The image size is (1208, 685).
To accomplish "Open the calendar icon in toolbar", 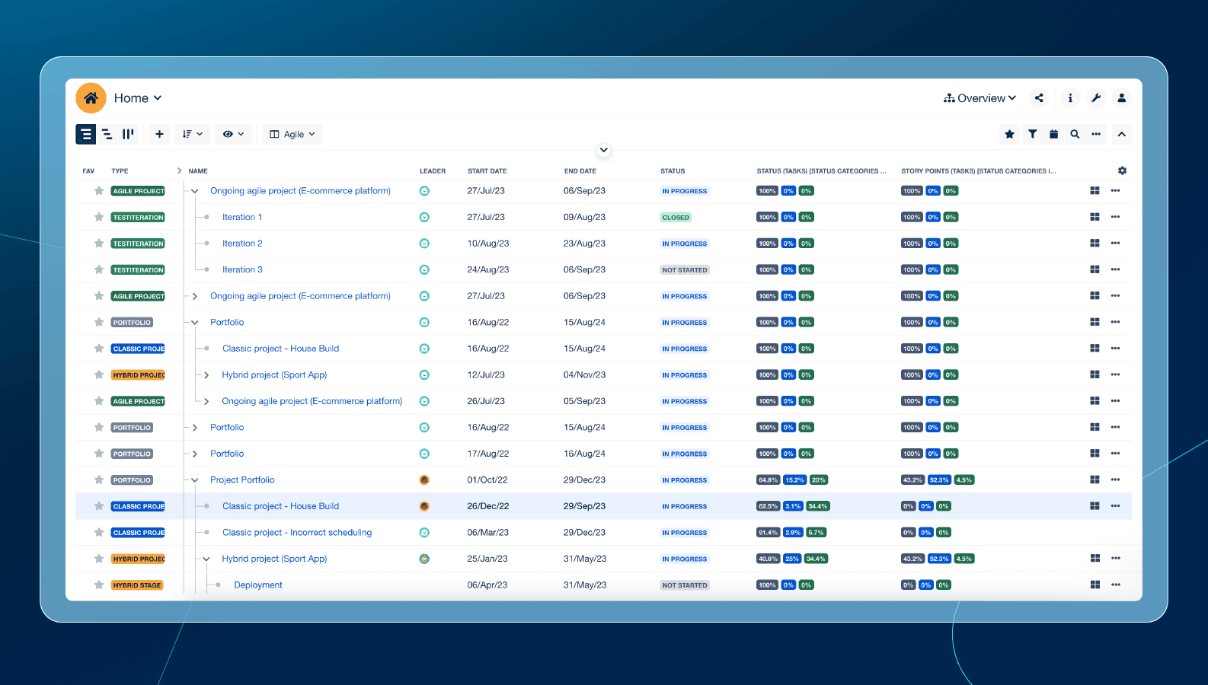I will (1053, 134).
